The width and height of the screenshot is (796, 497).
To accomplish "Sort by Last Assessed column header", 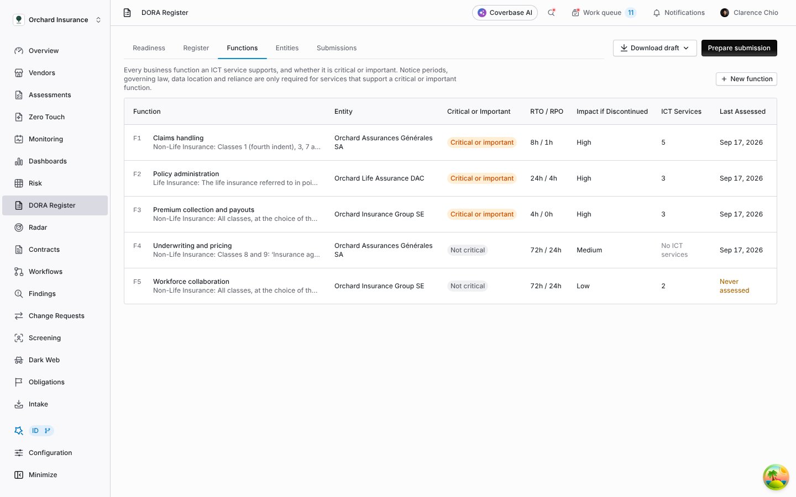I will point(742,112).
